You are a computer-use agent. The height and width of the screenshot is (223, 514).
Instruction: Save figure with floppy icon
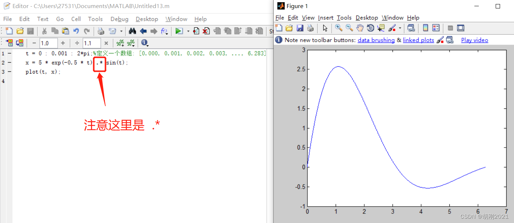pos(300,28)
